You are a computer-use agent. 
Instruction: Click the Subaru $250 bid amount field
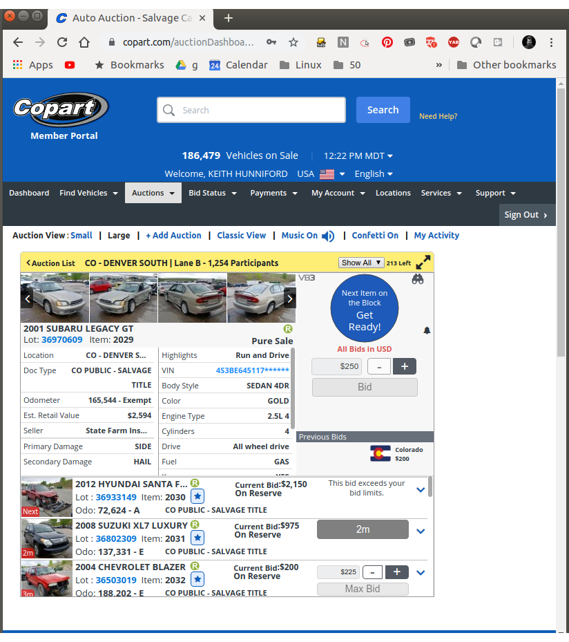336,366
